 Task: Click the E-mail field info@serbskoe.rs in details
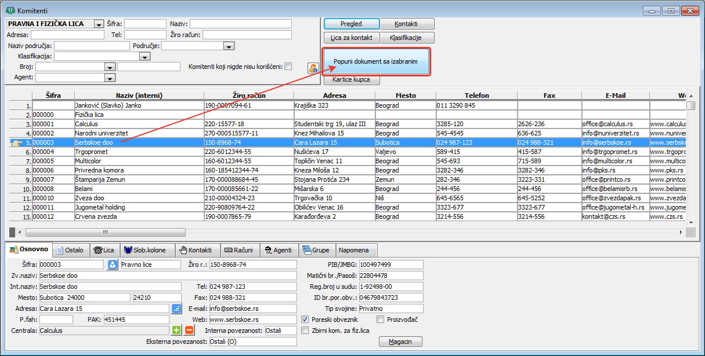[252, 309]
